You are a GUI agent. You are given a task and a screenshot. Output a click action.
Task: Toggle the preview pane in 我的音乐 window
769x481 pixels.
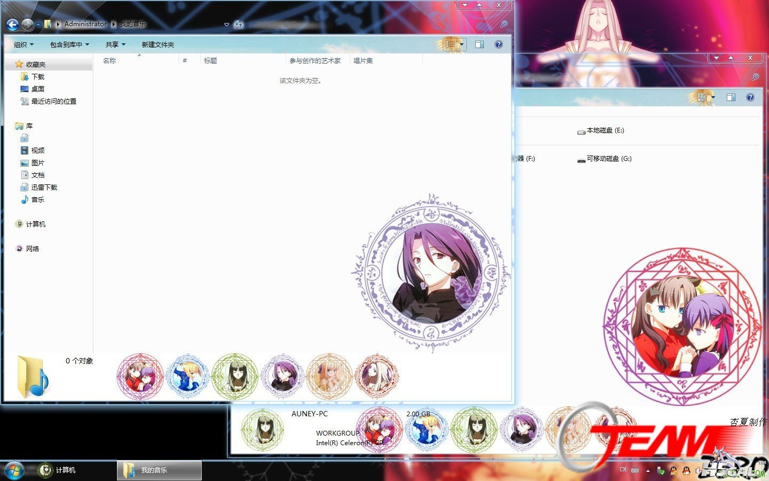[x=480, y=44]
